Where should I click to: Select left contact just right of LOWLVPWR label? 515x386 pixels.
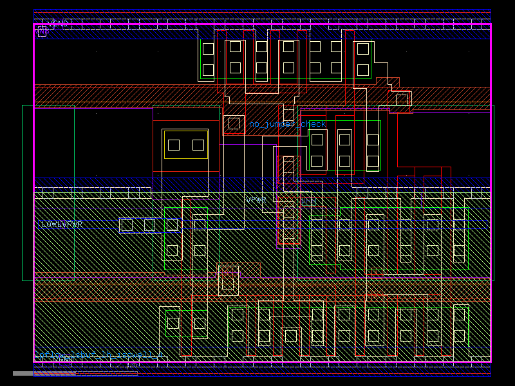127,225
